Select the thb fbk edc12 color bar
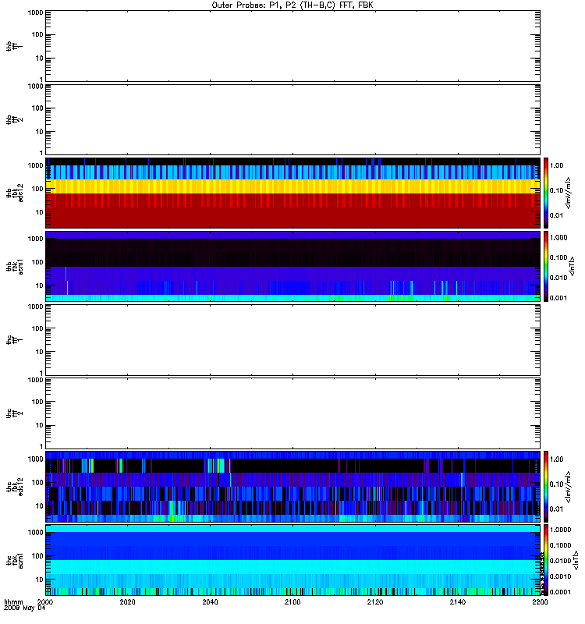This screenshot has width=585, height=624. coord(546,193)
